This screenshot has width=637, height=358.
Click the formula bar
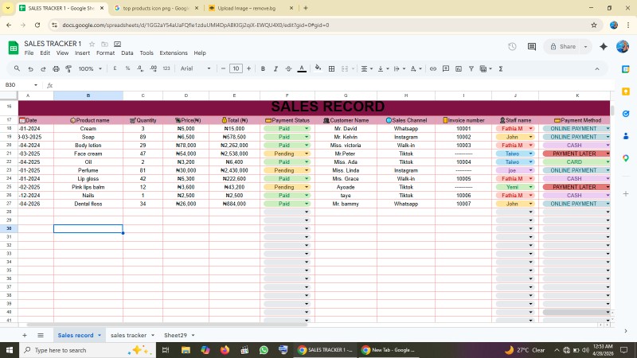[x=333, y=85]
